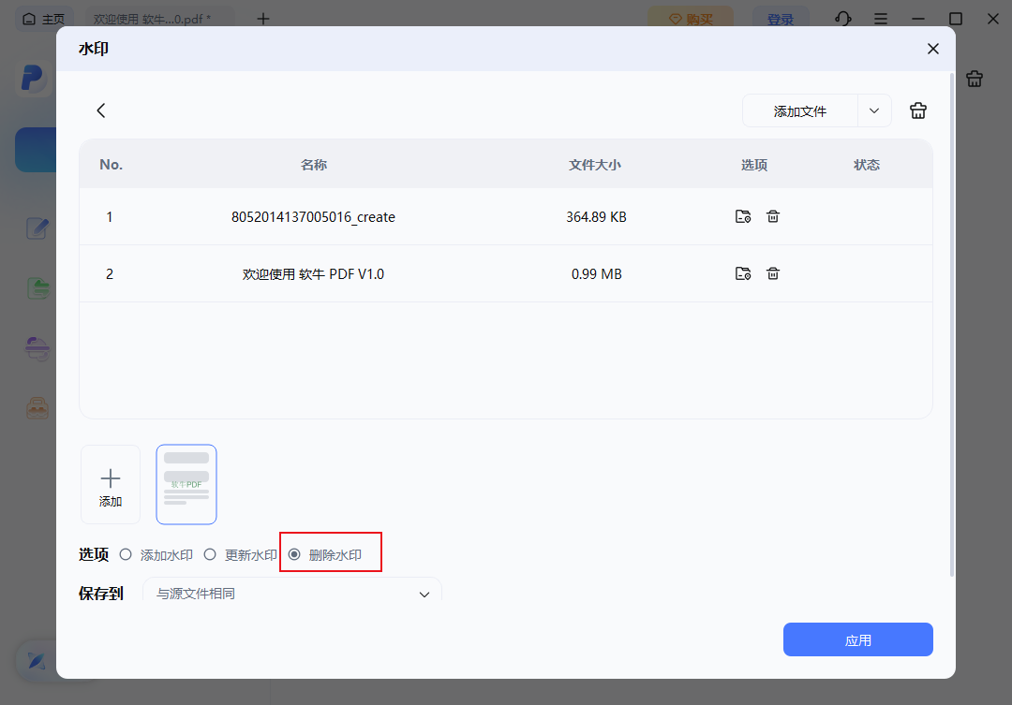1012x705 pixels.
Task: Expand the 添加文件 dropdown arrow
Action: tap(874, 110)
